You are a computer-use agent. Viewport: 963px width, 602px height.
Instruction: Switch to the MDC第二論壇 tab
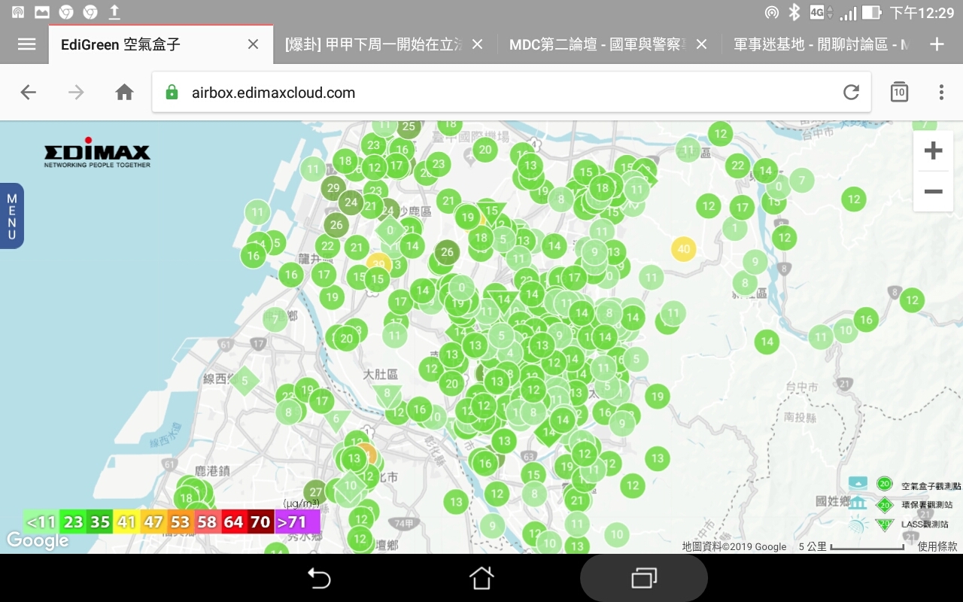[597, 44]
